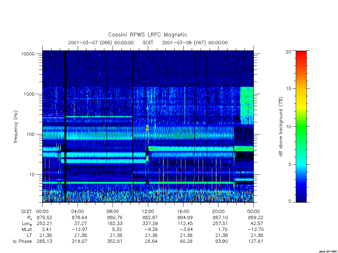Click the -9.26 magnetic latitude value
Viewport: 338px width, 253px height.
pos(151,230)
